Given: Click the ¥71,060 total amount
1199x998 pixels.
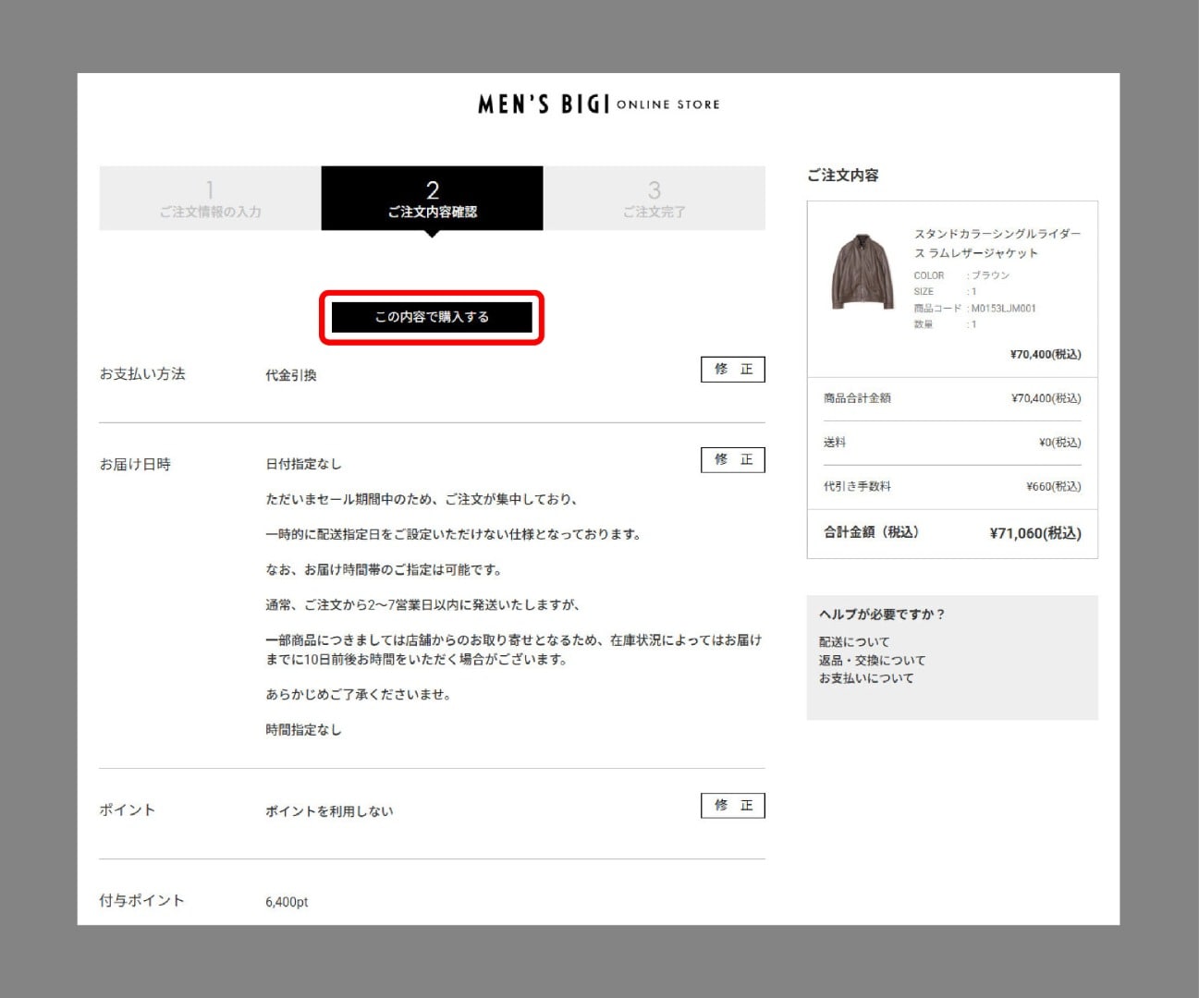Looking at the screenshot, I should (x=1034, y=533).
